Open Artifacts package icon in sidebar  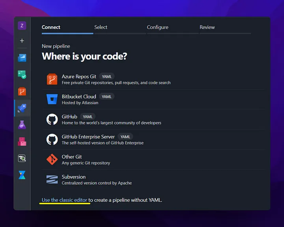[22, 141]
